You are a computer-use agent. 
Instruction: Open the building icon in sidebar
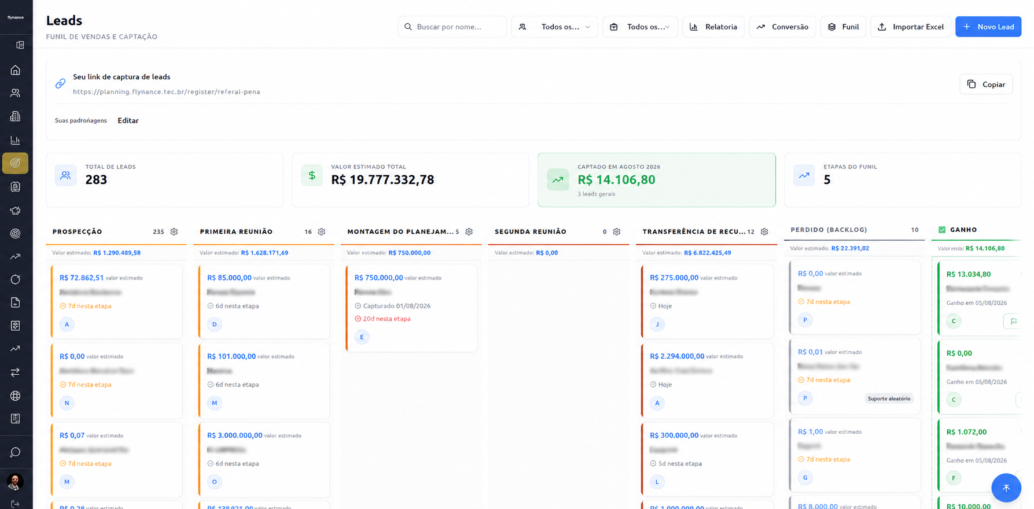(x=16, y=116)
